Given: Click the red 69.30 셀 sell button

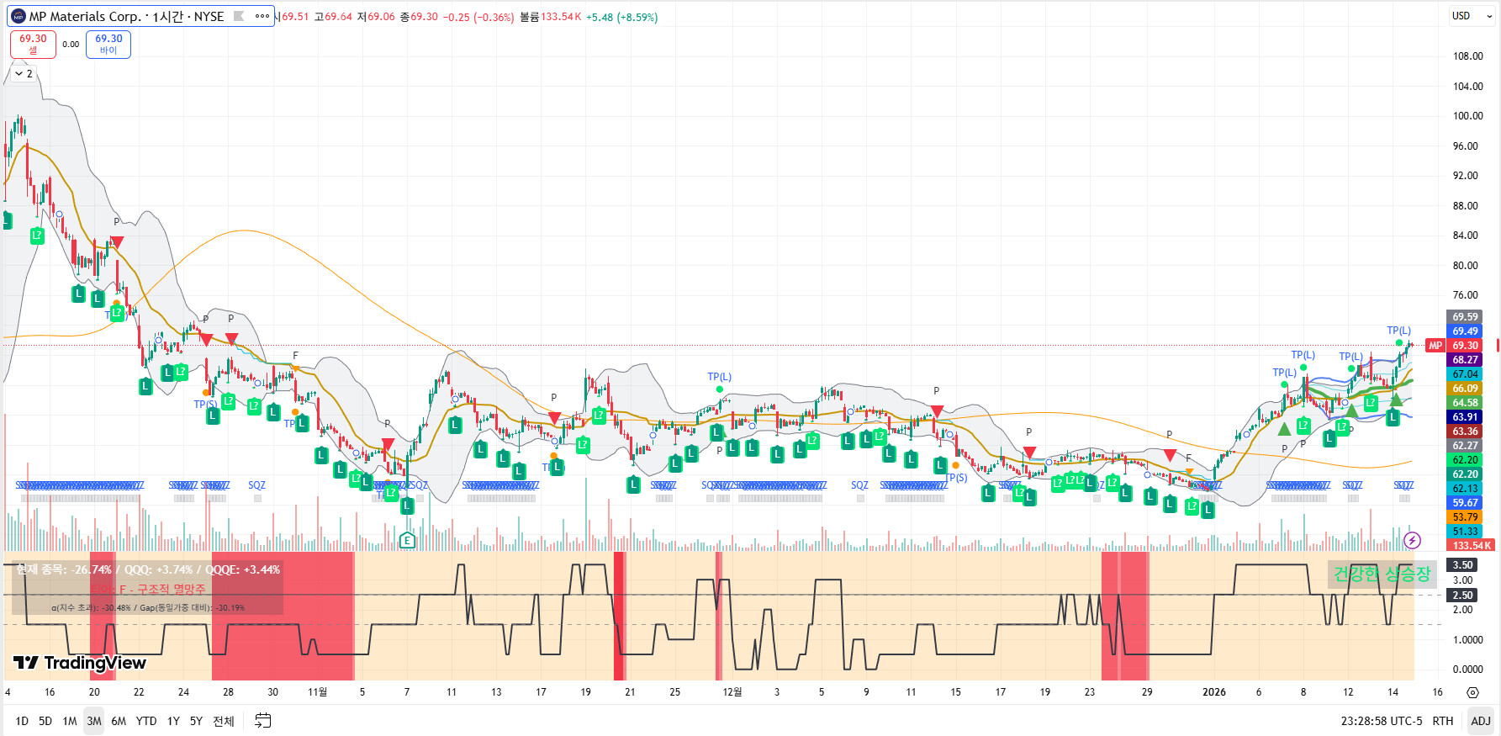Looking at the screenshot, I should point(33,45).
